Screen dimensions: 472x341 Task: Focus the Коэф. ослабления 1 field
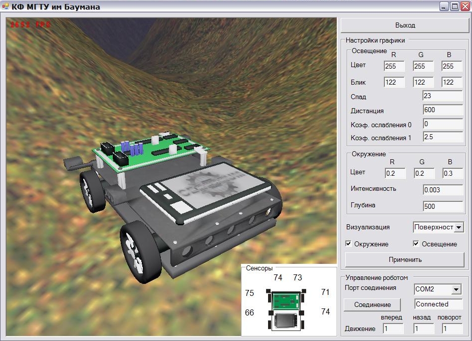pyautogui.click(x=442, y=137)
